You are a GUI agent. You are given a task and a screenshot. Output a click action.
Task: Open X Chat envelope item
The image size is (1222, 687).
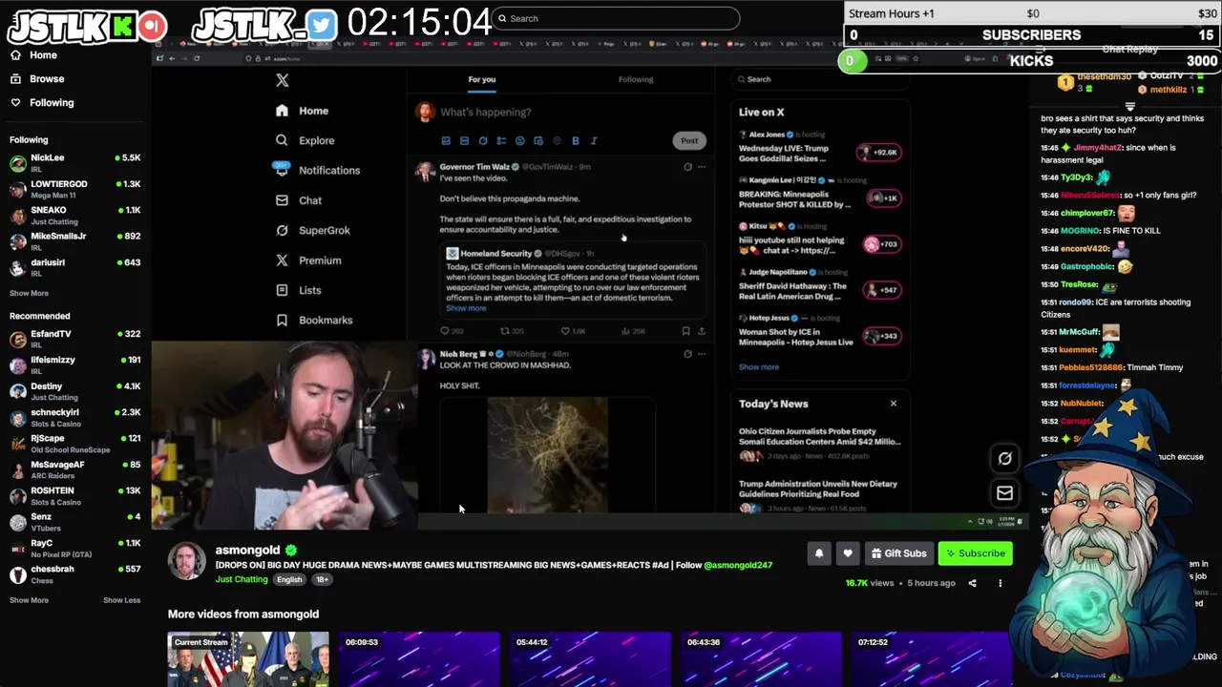pyautogui.click(x=299, y=200)
